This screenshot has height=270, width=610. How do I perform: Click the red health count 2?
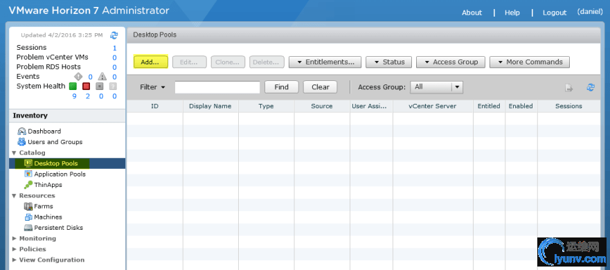click(87, 96)
